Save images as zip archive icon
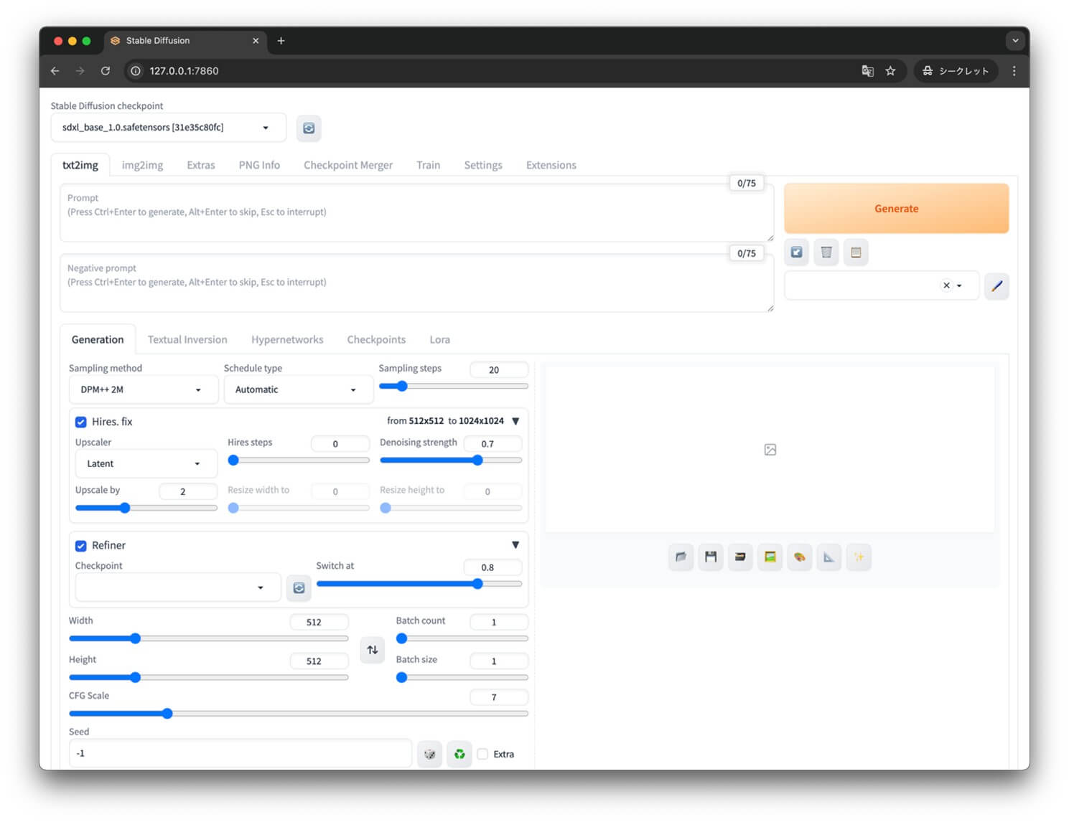The height and width of the screenshot is (822, 1069). (740, 557)
